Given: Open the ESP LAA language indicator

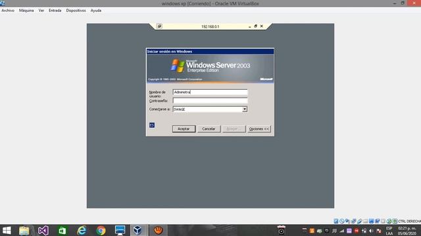Looking at the screenshot, I should 389,231.
